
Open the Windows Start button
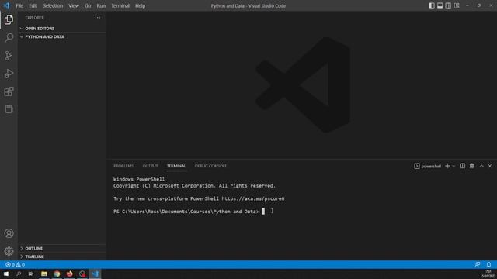[6, 274]
